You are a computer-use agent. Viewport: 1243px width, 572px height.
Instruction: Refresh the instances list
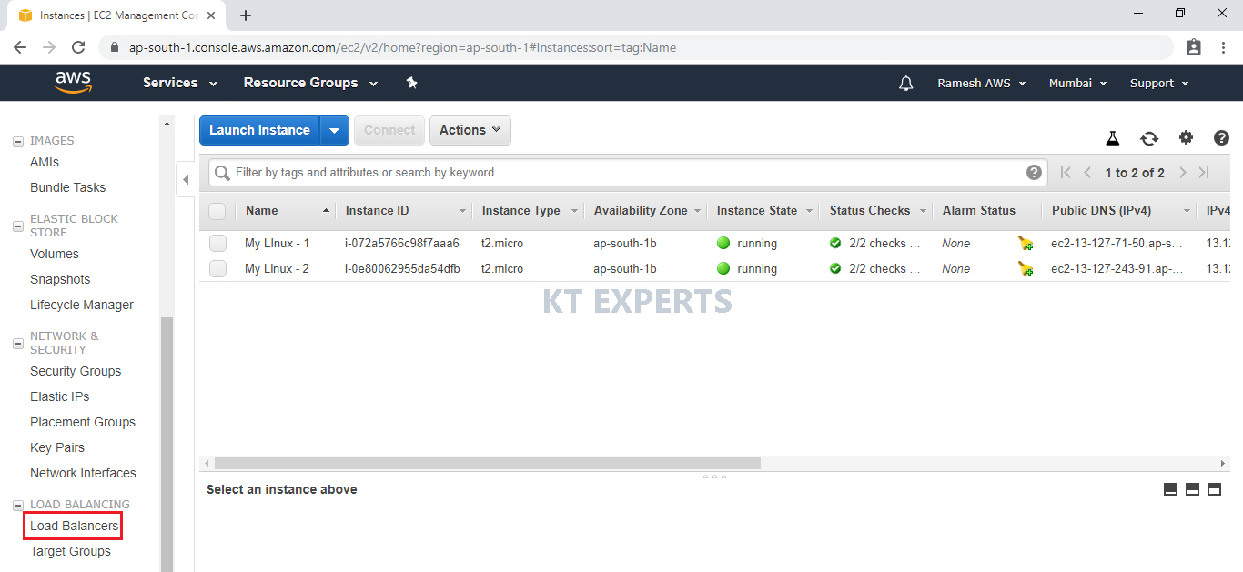(1149, 138)
